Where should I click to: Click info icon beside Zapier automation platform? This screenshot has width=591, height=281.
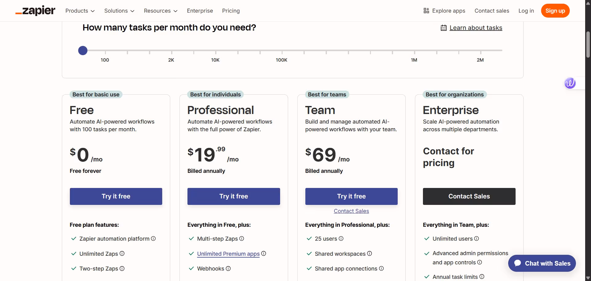click(x=153, y=238)
